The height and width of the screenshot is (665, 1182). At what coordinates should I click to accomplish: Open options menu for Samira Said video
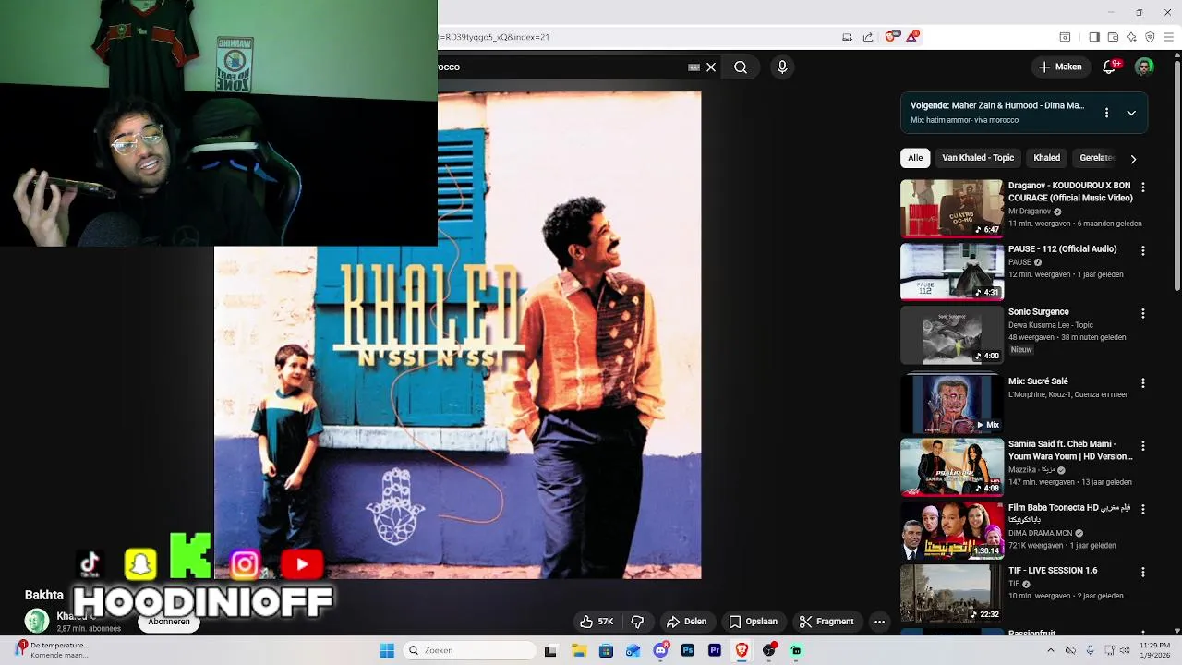[x=1143, y=446]
